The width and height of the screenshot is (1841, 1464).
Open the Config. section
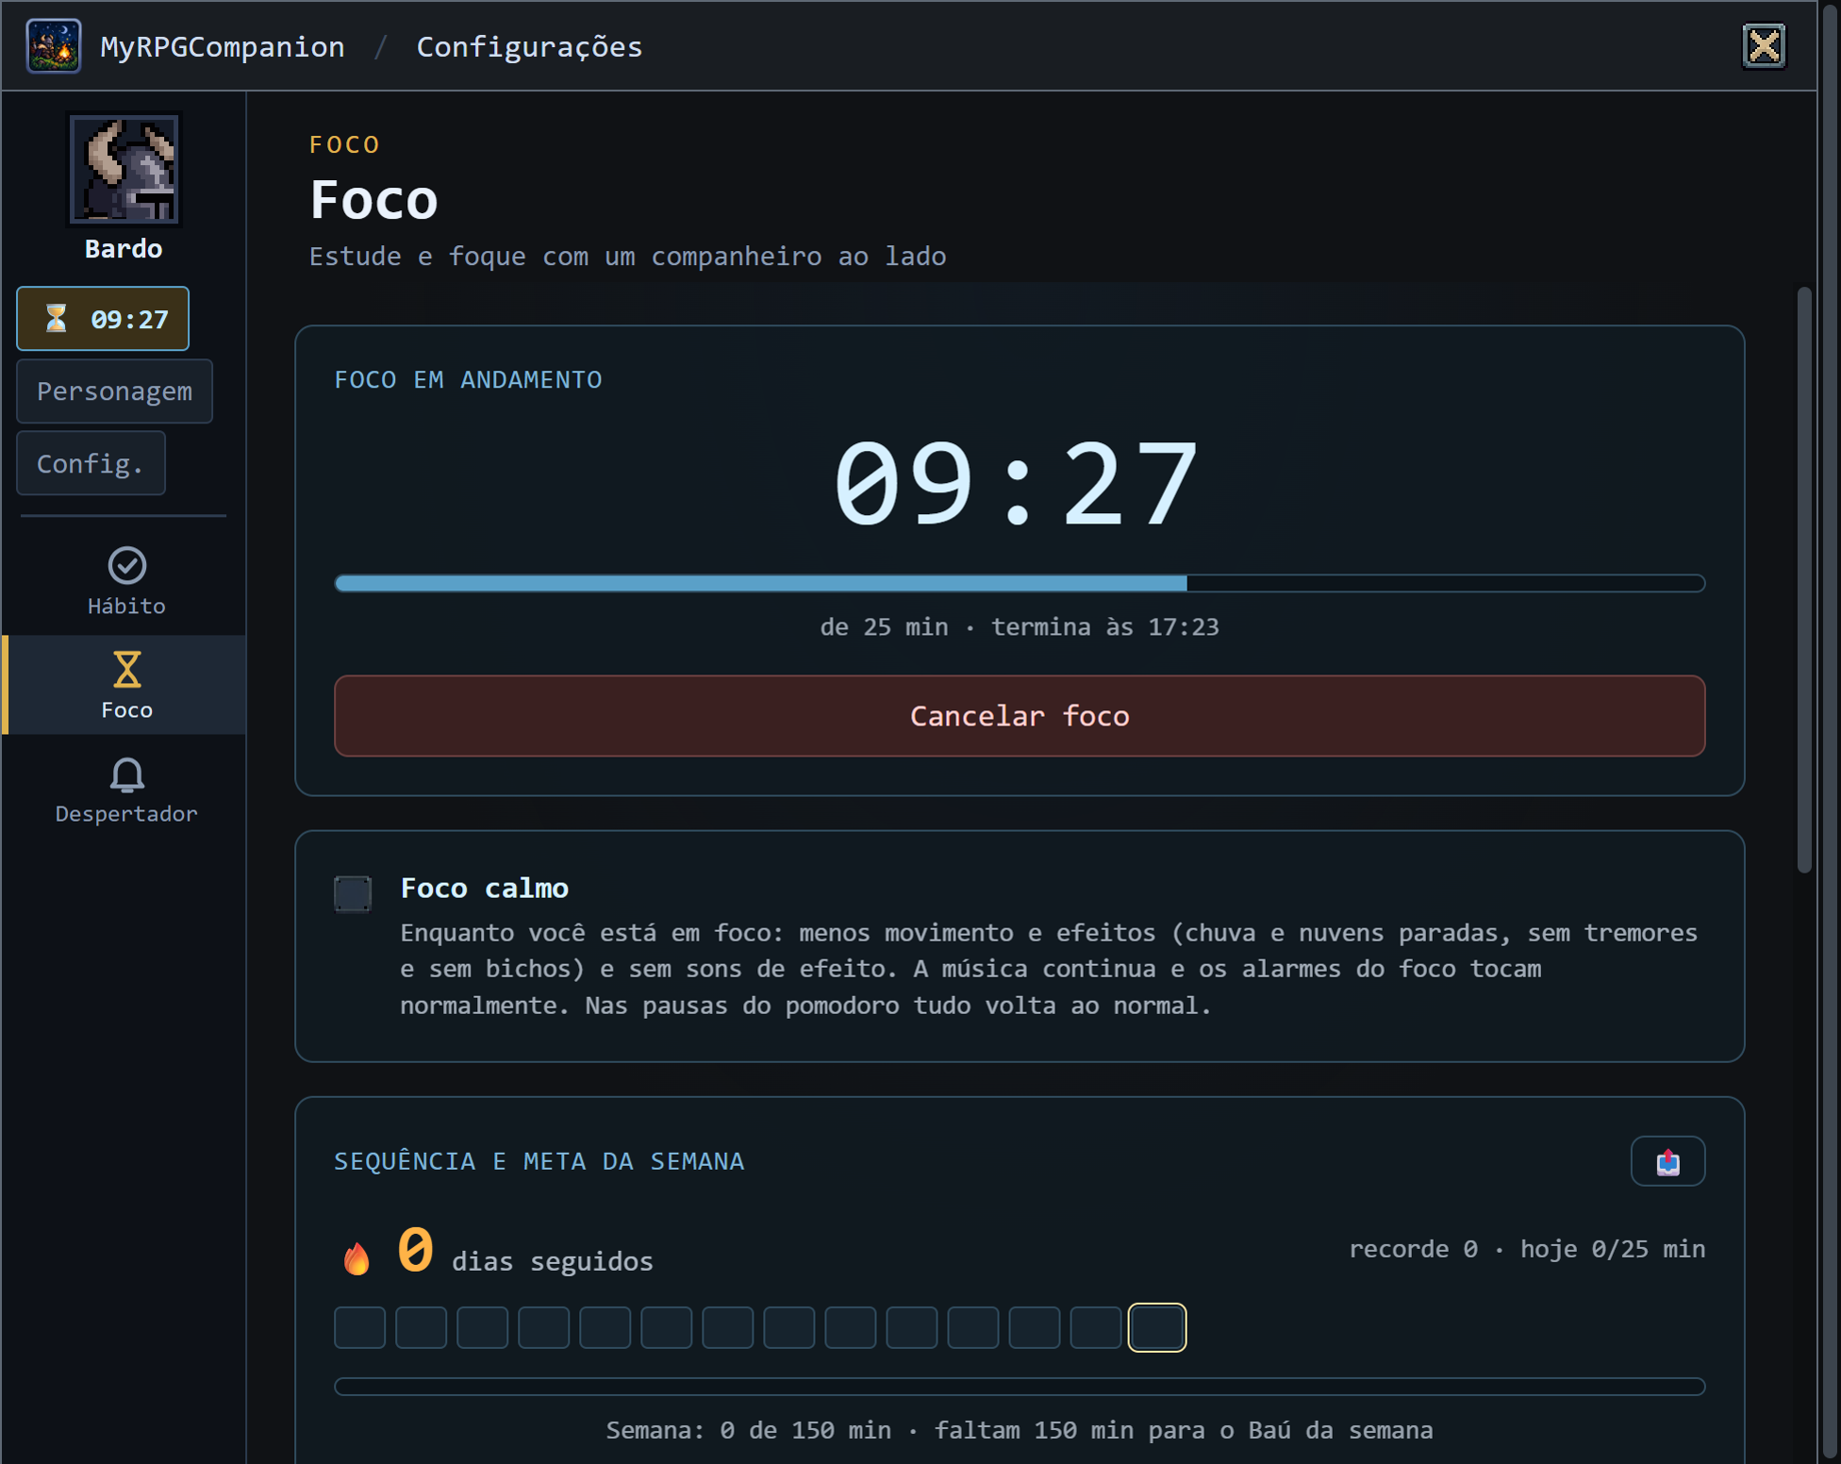click(91, 463)
